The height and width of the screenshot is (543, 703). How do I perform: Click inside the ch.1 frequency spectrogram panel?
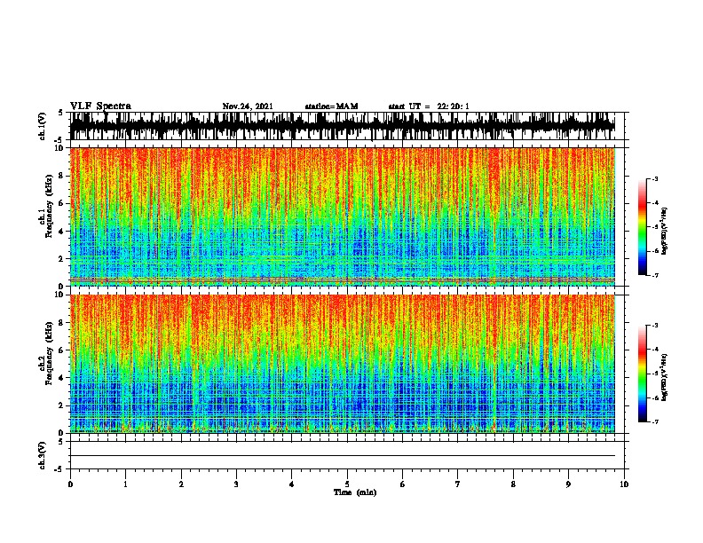[x=342, y=216]
